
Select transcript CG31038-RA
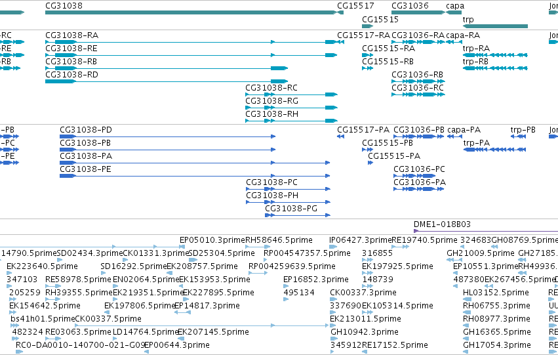(191, 42)
